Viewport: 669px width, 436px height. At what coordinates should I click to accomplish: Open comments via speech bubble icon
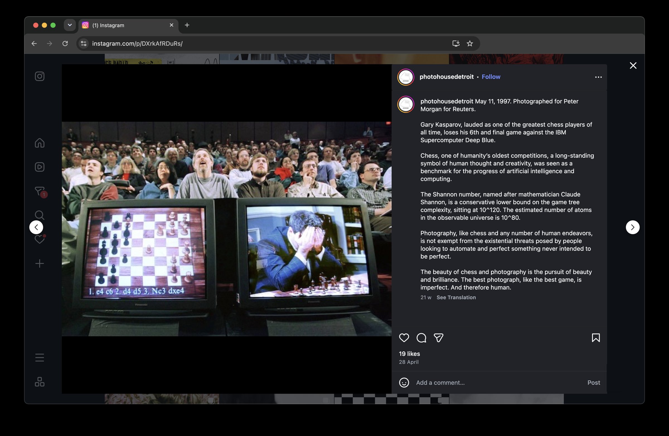421,338
